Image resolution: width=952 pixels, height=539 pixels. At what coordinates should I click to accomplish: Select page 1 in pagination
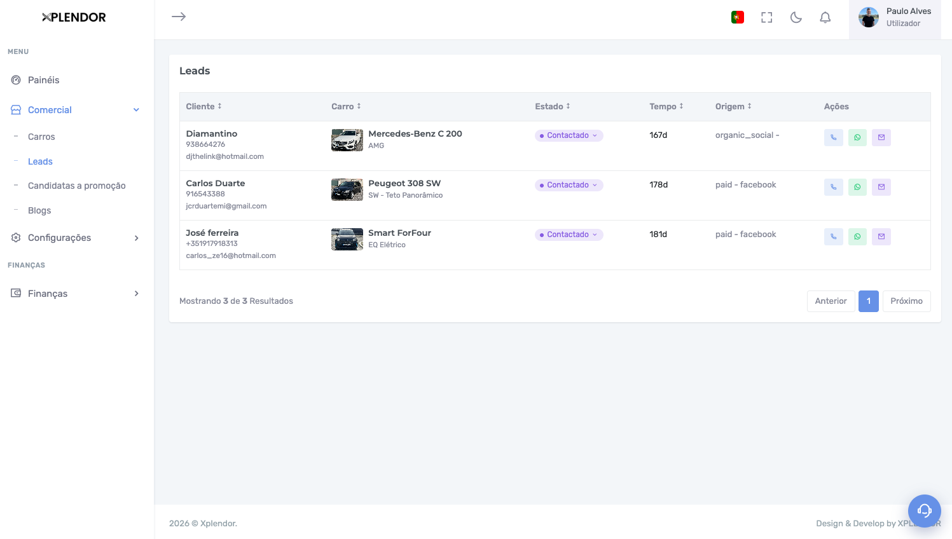click(x=869, y=301)
